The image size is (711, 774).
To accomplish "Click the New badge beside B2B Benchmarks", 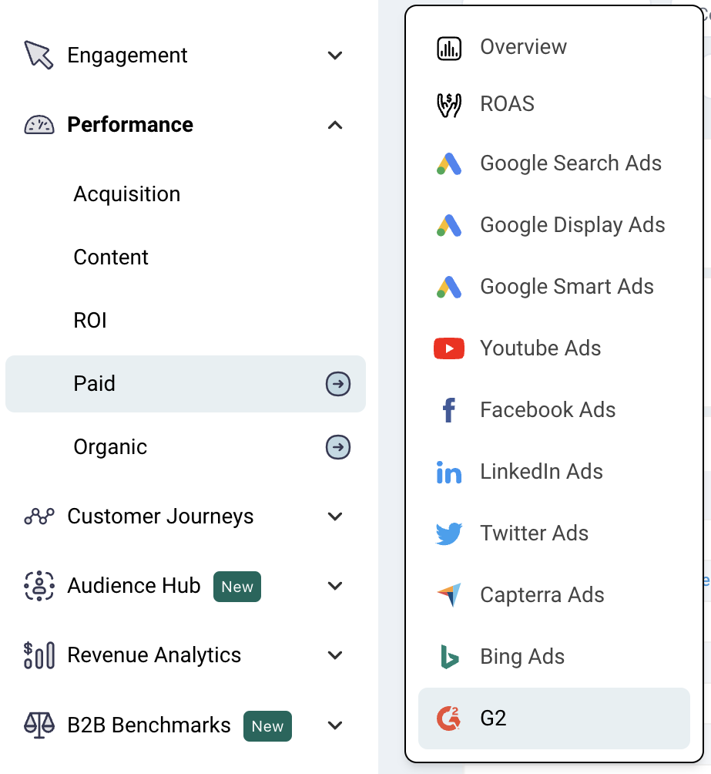I will (267, 726).
